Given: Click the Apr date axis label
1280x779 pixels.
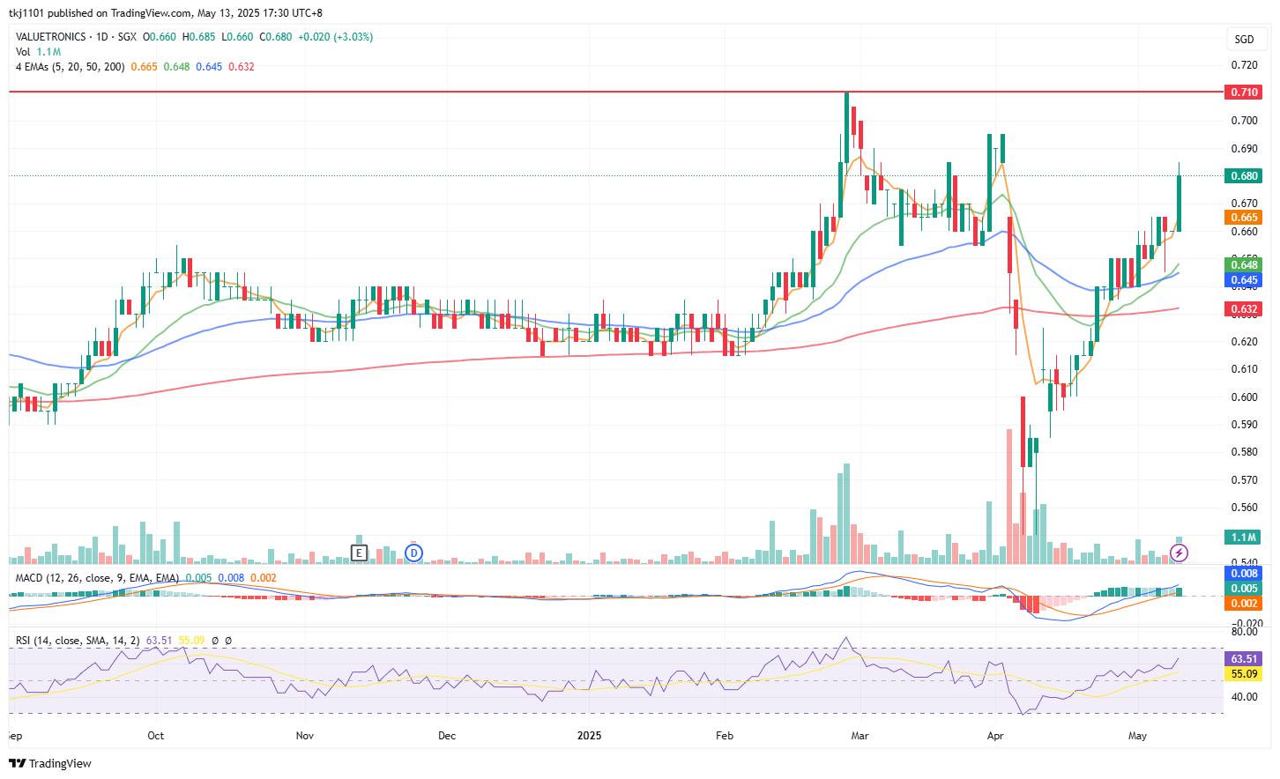Looking at the screenshot, I should point(995,735).
